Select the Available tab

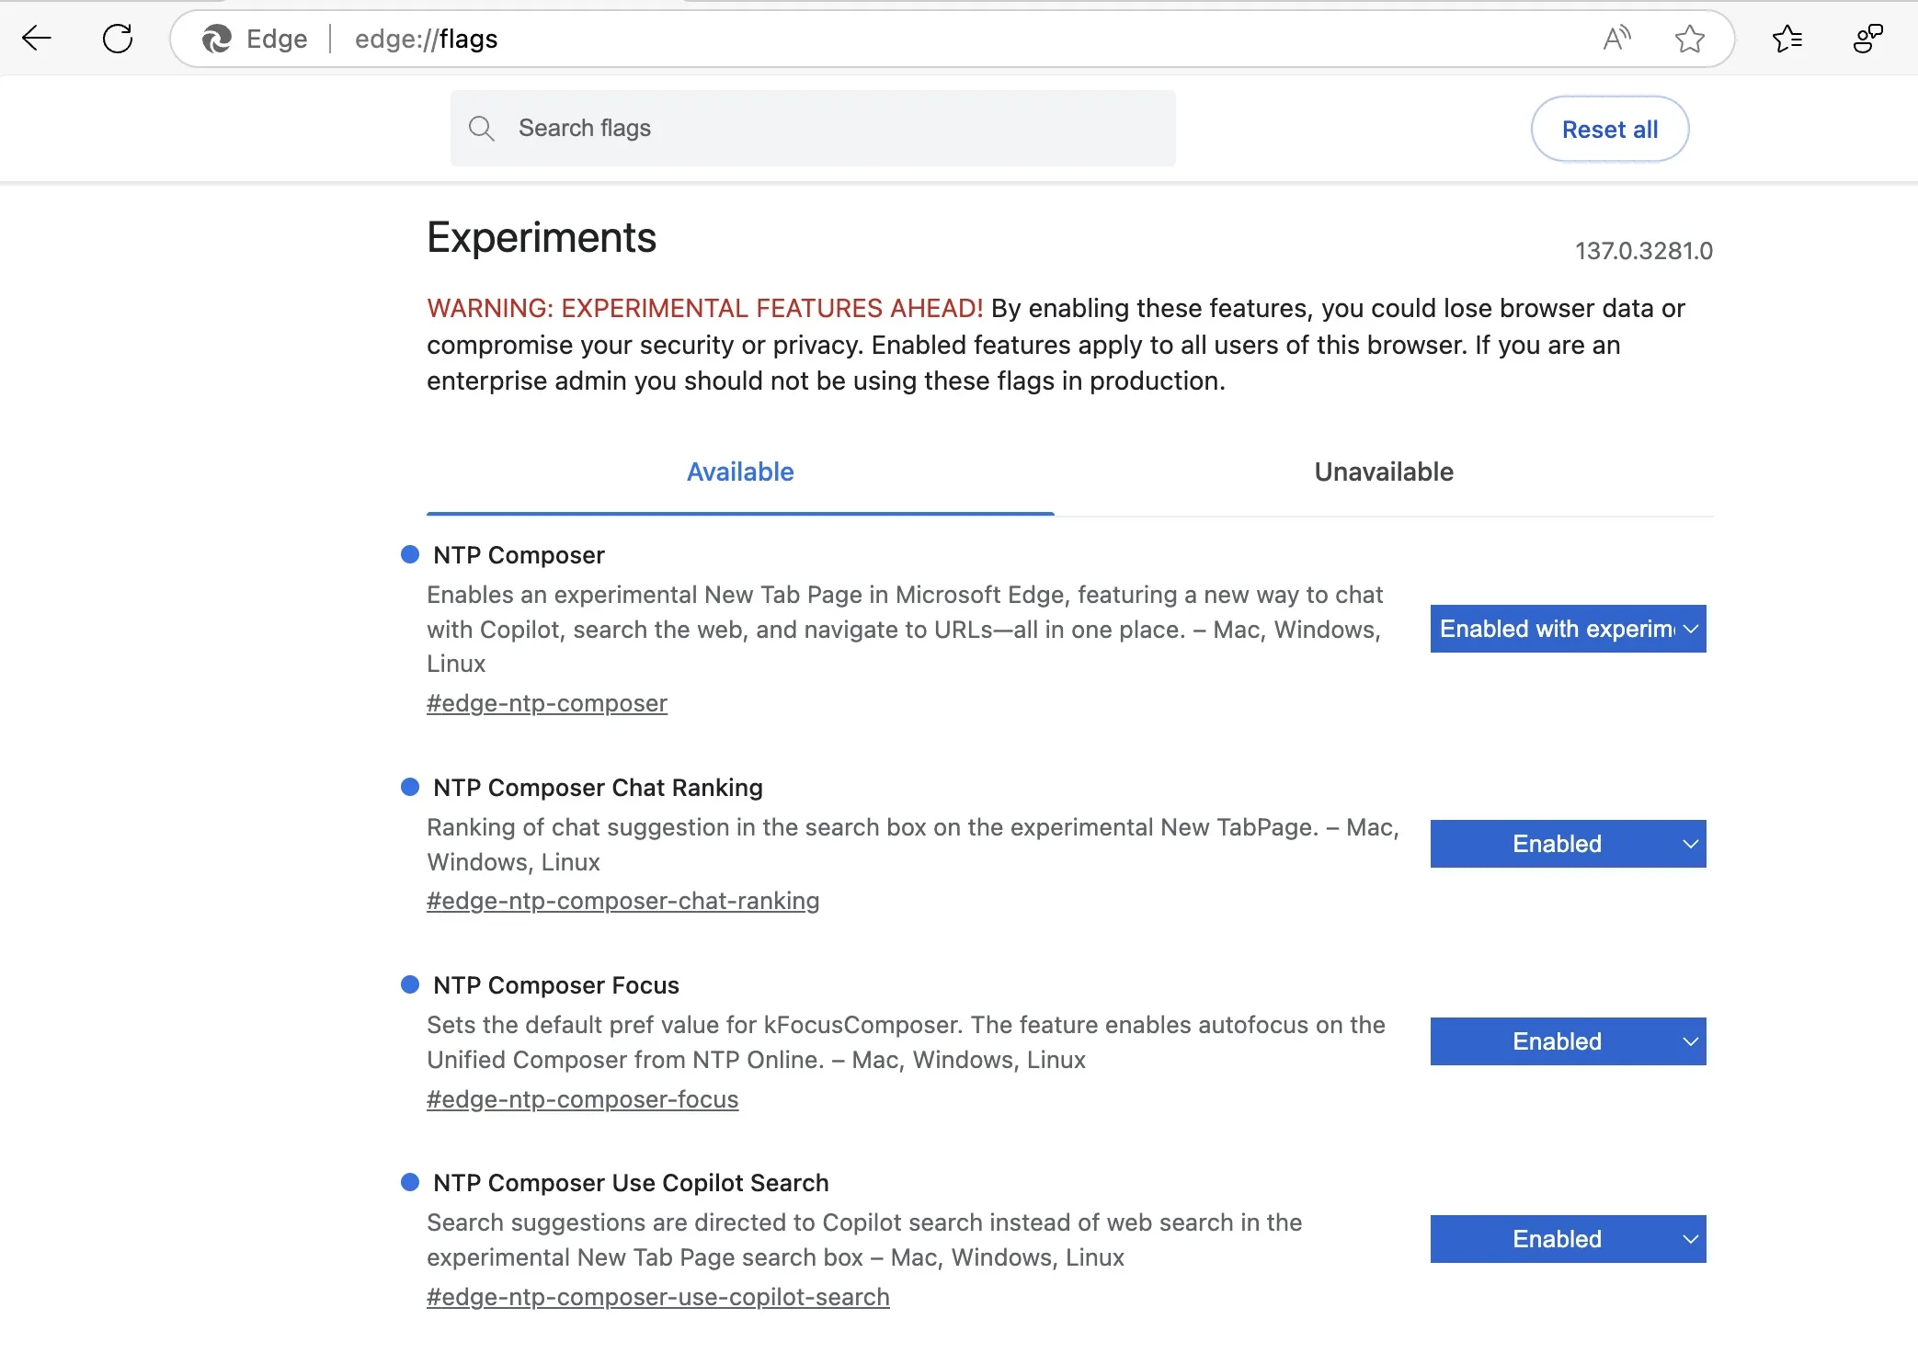(739, 472)
